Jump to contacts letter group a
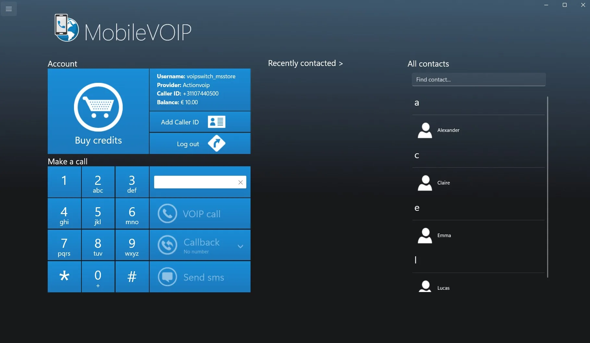This screenshot has width=590, height=343. (417, 103)
